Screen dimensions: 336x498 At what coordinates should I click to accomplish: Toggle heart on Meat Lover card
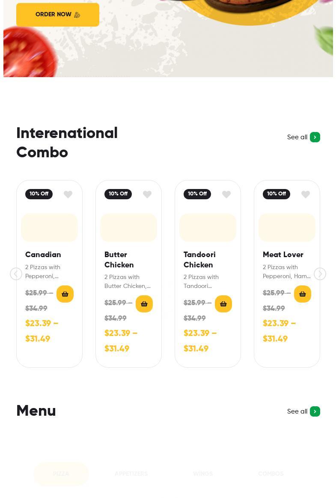point(306,195)
